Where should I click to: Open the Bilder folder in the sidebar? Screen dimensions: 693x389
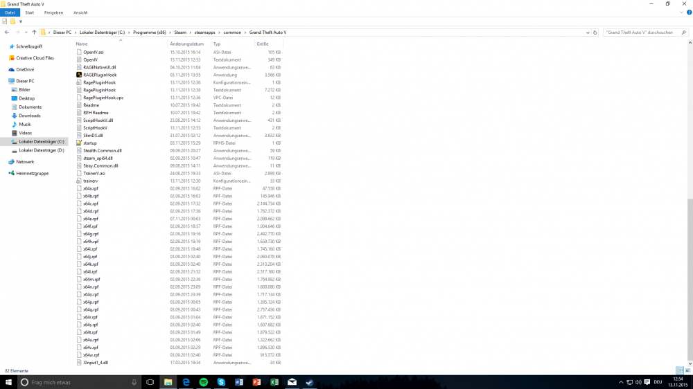pyautogui.click(x=24, y=89)
